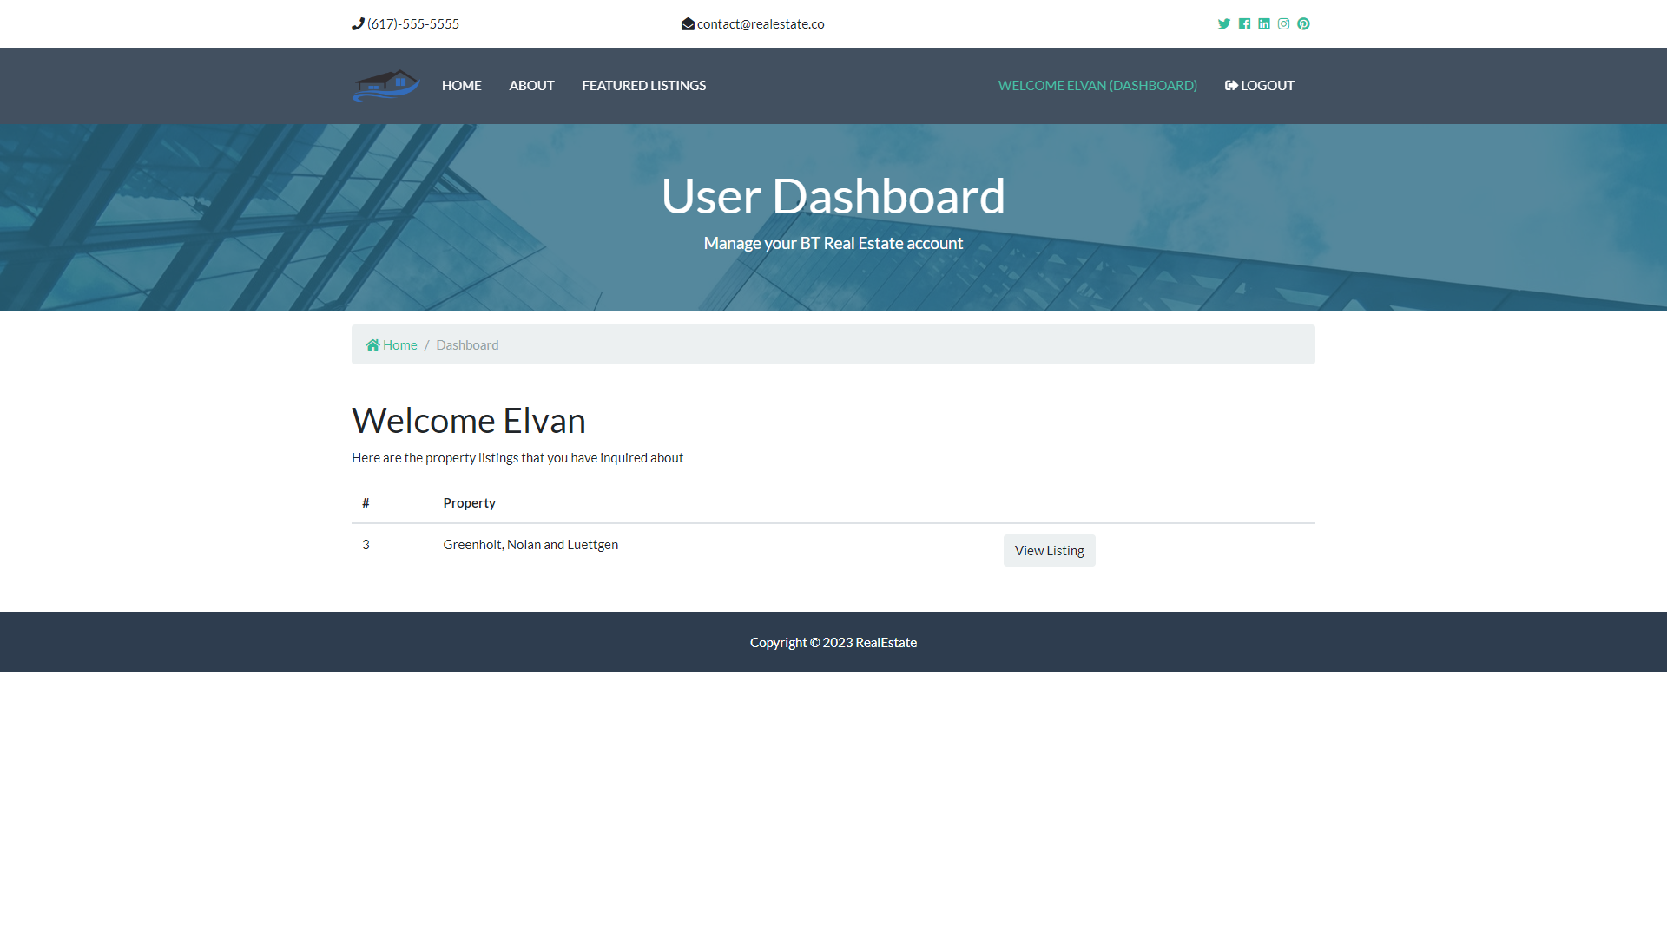Image resolution: width=1667 pixels, height=937 pixels.
Task: Open the Facebook social icon
Action: pyautogui.click(x=1244, y=24)
